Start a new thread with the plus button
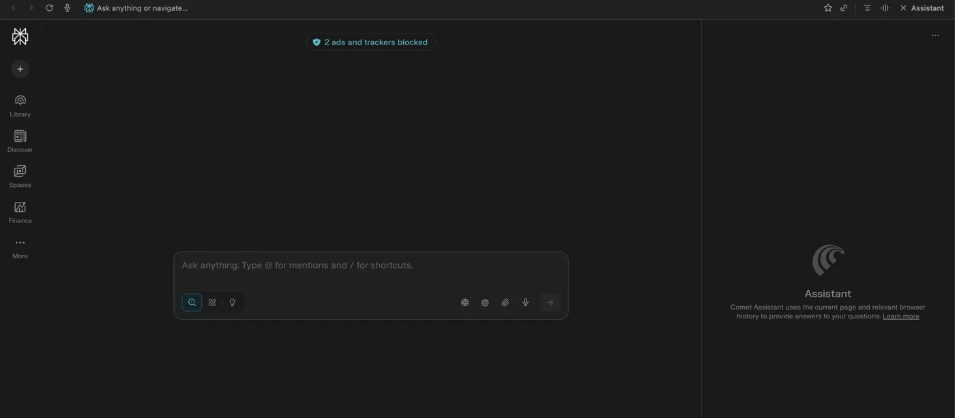955x418 pixels. coord(20,69)
